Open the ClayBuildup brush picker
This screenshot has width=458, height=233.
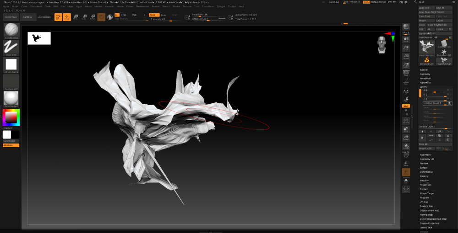[x=11, y=31]
